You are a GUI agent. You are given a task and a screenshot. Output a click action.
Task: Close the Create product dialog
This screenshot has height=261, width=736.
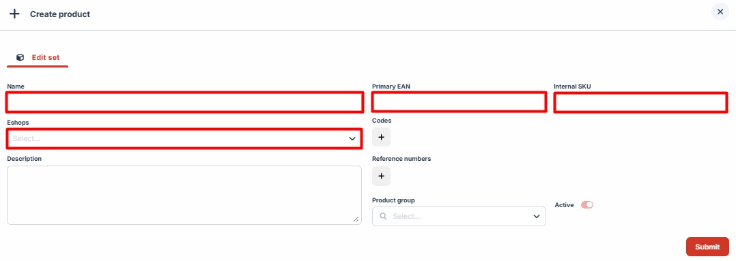(720, 12)
